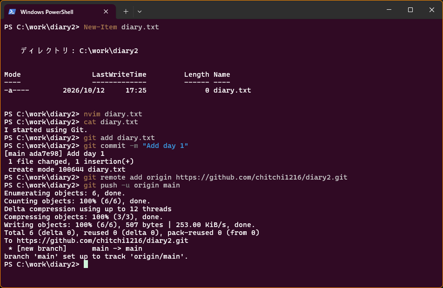This screenshot has width=443, height=288.
Task: Click '1 file changed, 1 insertion(+)' line
Action: click(x=71, y=161)
